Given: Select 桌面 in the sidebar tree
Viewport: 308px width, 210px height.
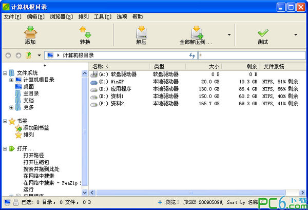Looking at the screenshot, I should pyautogui.click(x=29, y=87).
